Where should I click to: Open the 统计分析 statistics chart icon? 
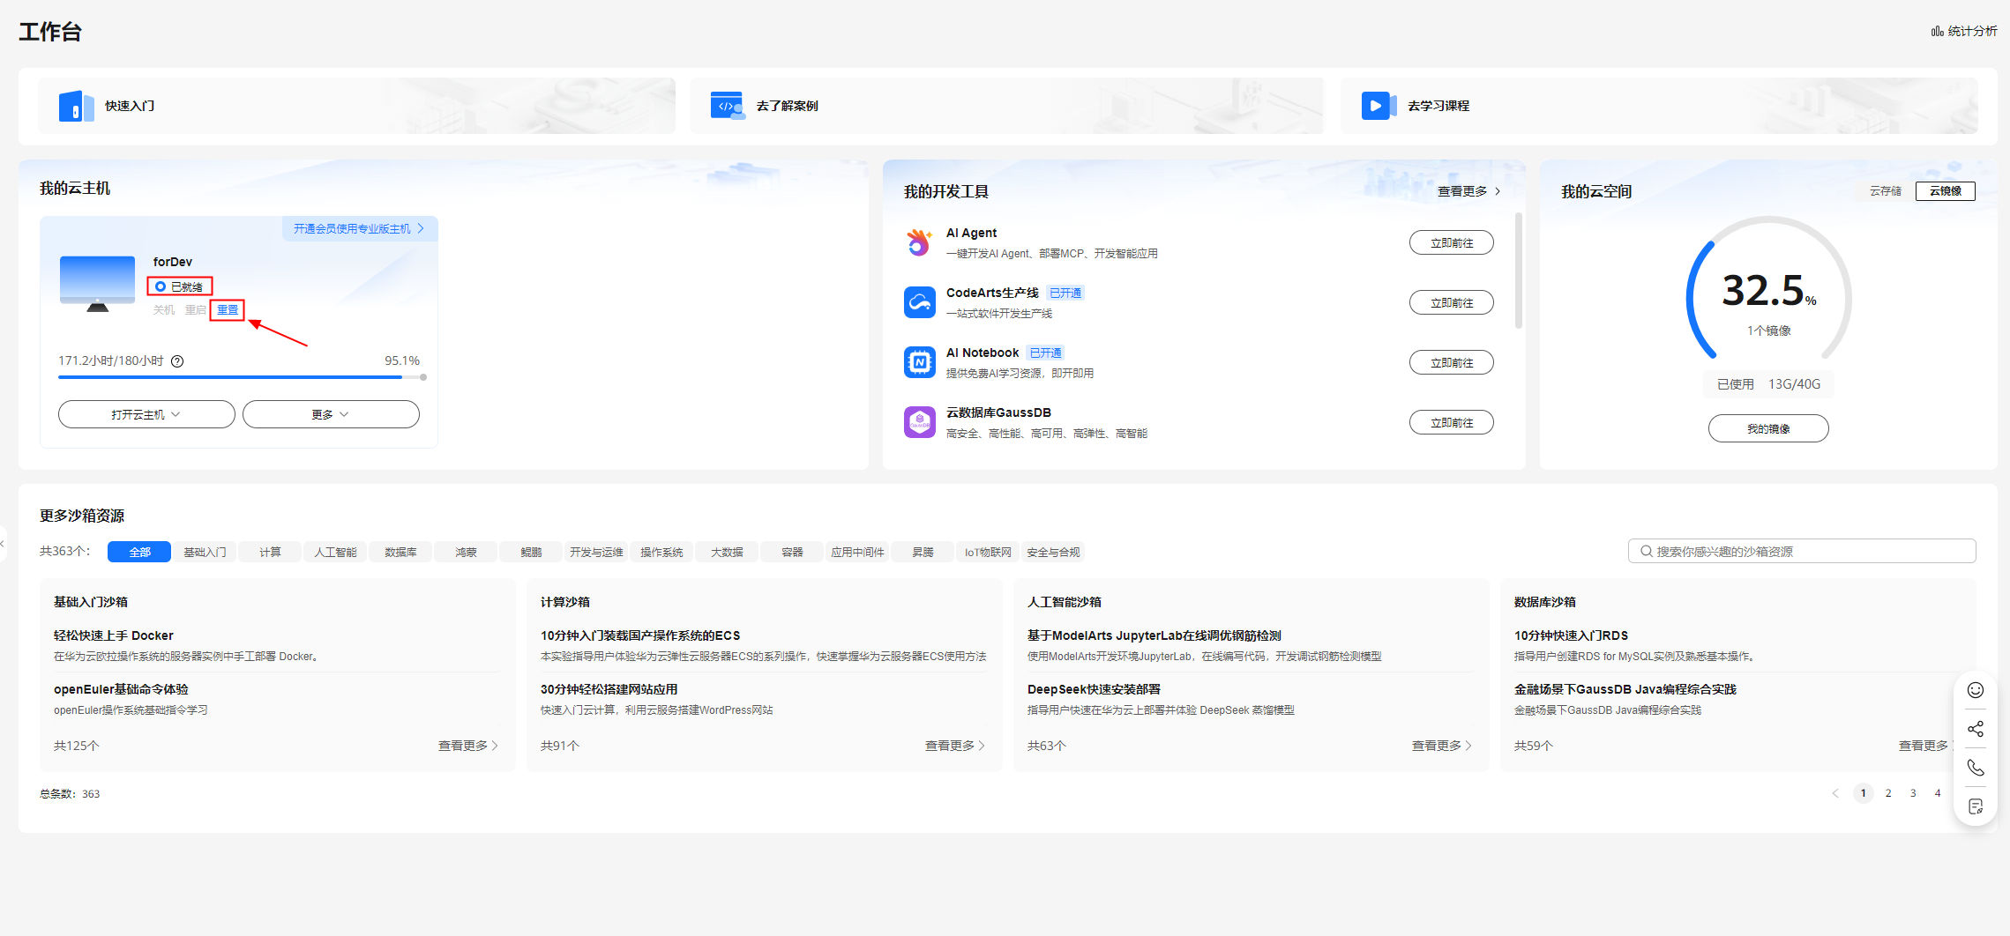pos(1937,31)
